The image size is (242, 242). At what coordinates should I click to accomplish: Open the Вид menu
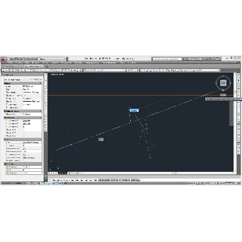tap(27, 63)
